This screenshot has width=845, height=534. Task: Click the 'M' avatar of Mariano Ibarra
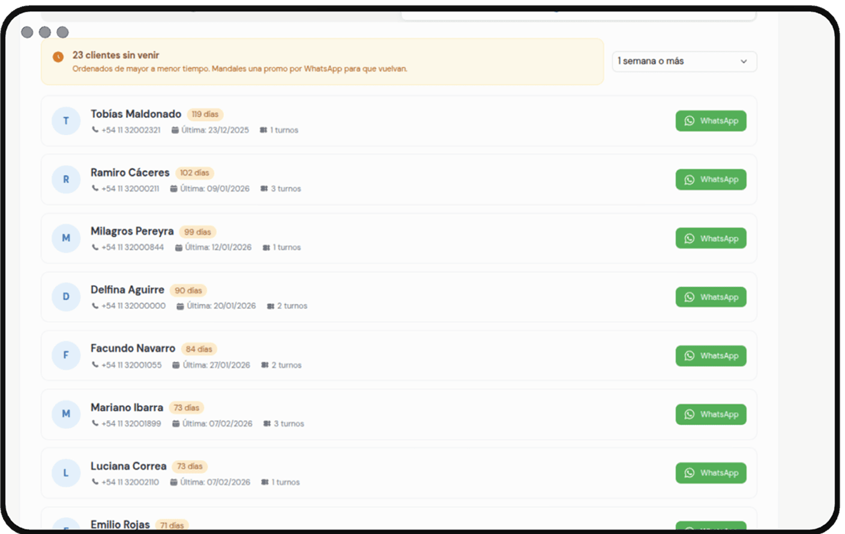(x=66, y=414)
